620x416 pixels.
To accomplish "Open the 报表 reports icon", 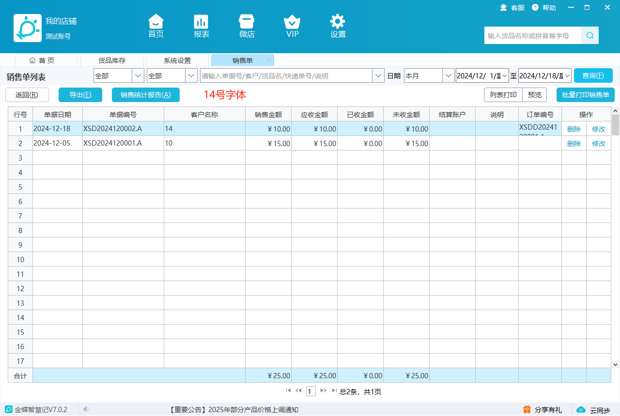I will pyautogui.click(x=201, y=26).
